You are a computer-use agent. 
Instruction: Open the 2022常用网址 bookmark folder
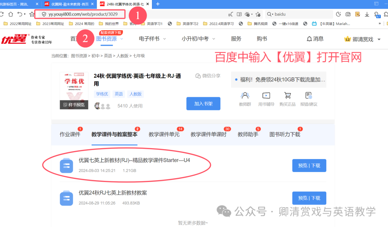[x=18, y=24]
